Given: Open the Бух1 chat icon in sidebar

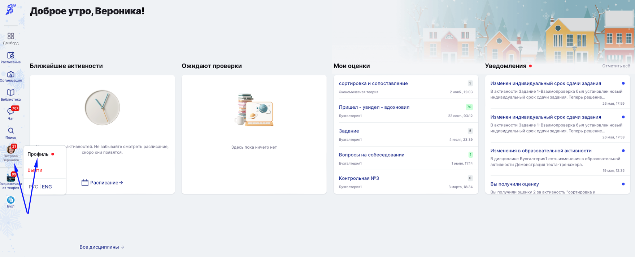Looking at the screenshot, I should tap(11, 200).
